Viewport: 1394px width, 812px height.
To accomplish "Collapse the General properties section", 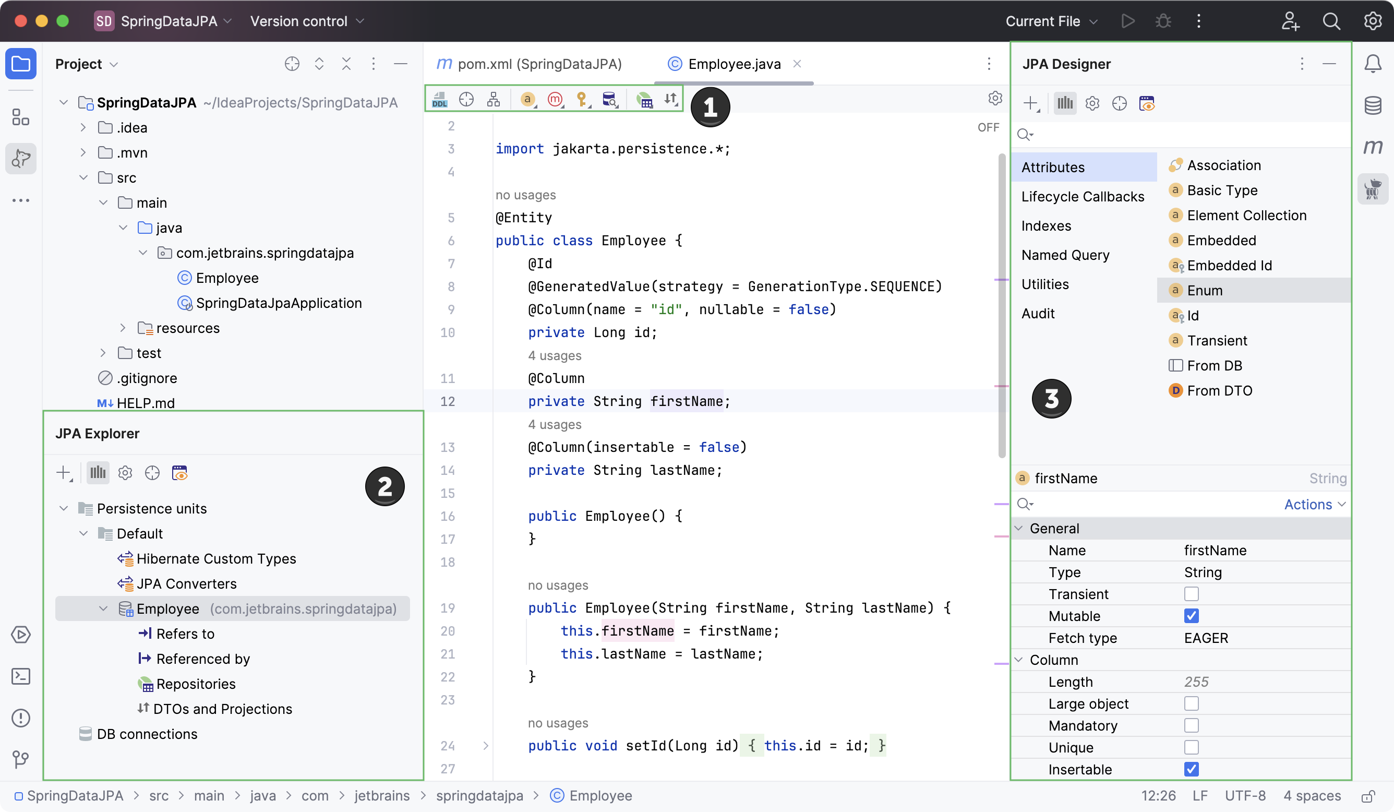I will point(1018,529).
